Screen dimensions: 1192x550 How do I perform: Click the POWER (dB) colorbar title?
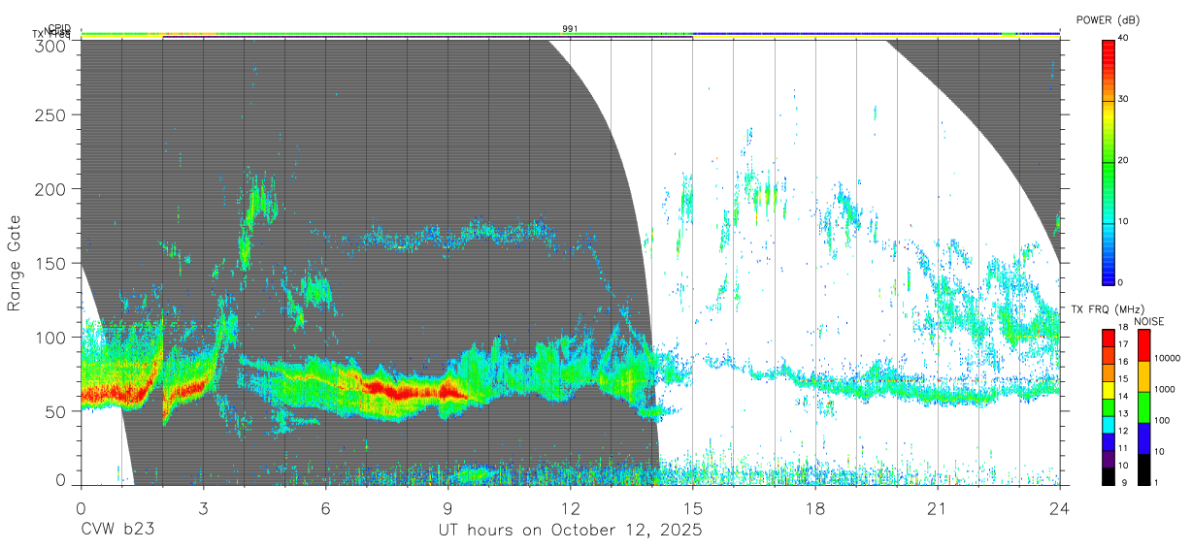pyautogui.click(x=1108, y=19)
